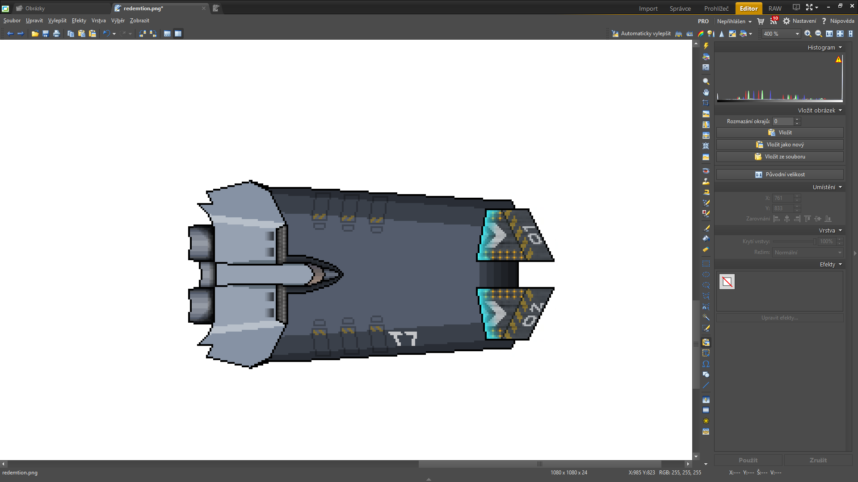Select the line drawing tool
The width and height of the screenshot is (858, 482).
[706, 385]
